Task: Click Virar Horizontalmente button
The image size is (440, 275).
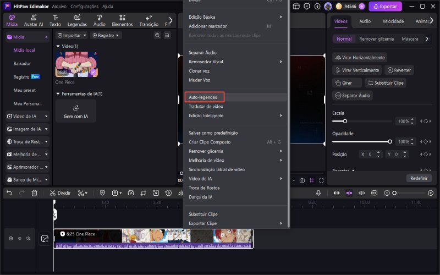Action: coord(360,58)
